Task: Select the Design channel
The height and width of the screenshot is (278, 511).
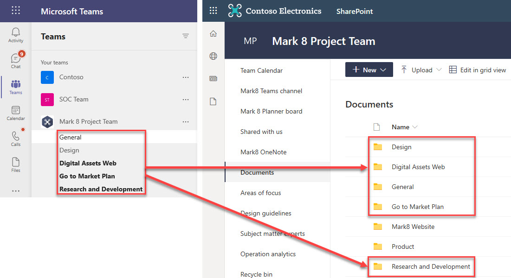Action: 69,150
